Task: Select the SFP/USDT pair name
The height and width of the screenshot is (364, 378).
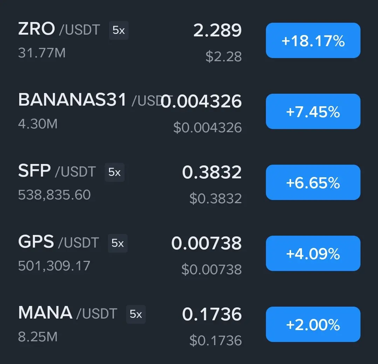Action: [56, 171]
